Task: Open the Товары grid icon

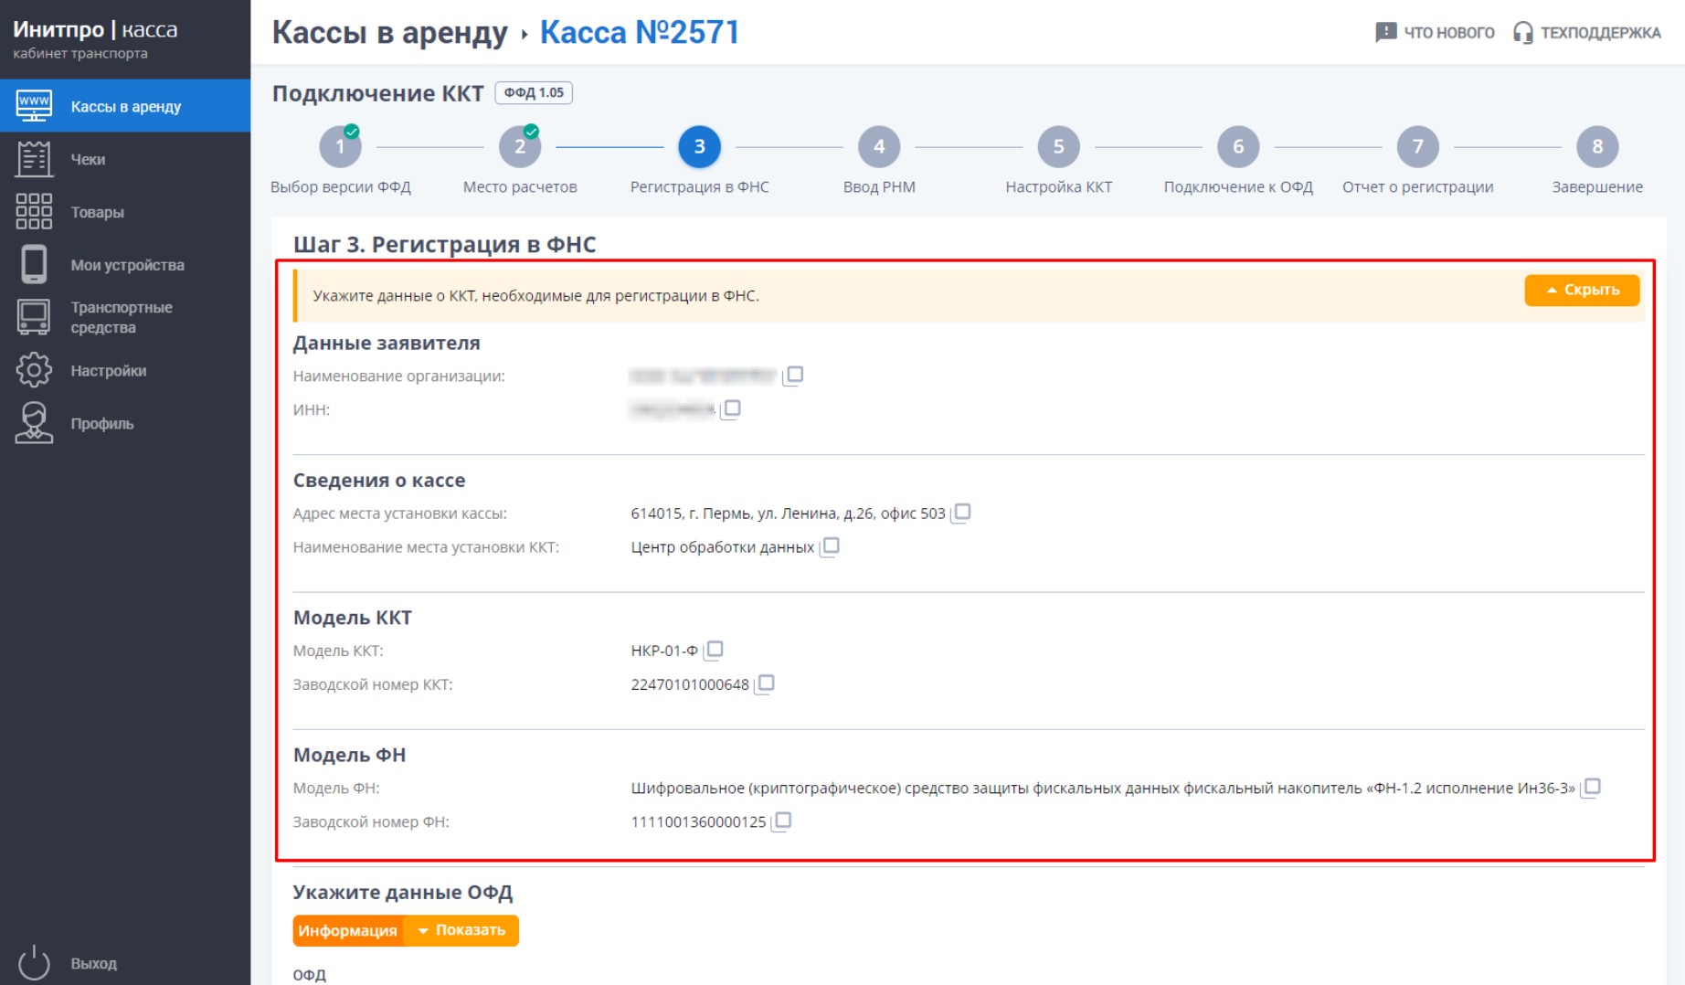Action: [34, 212]
